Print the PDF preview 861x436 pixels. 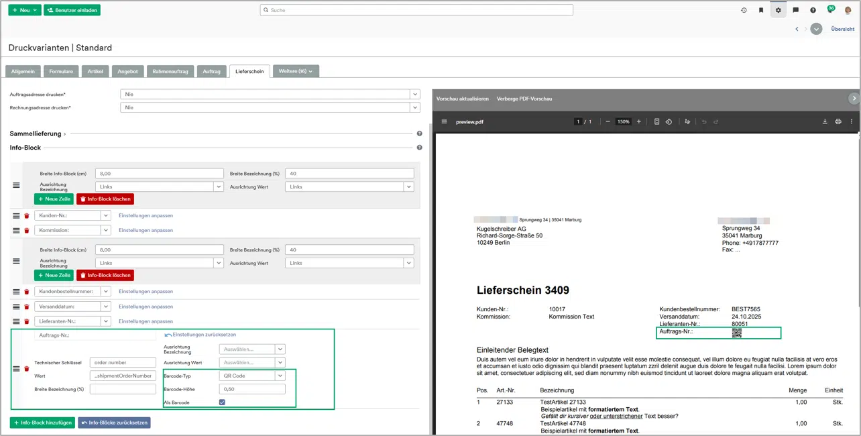[838, 121]
